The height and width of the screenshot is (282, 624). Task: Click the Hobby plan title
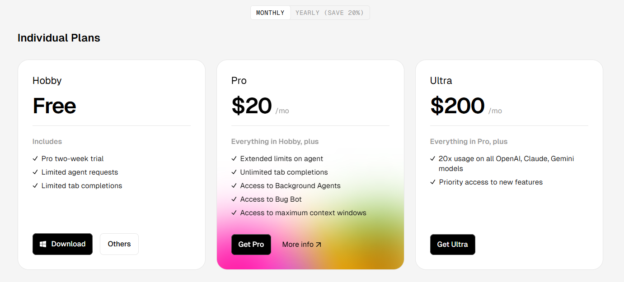coord(47,81)
